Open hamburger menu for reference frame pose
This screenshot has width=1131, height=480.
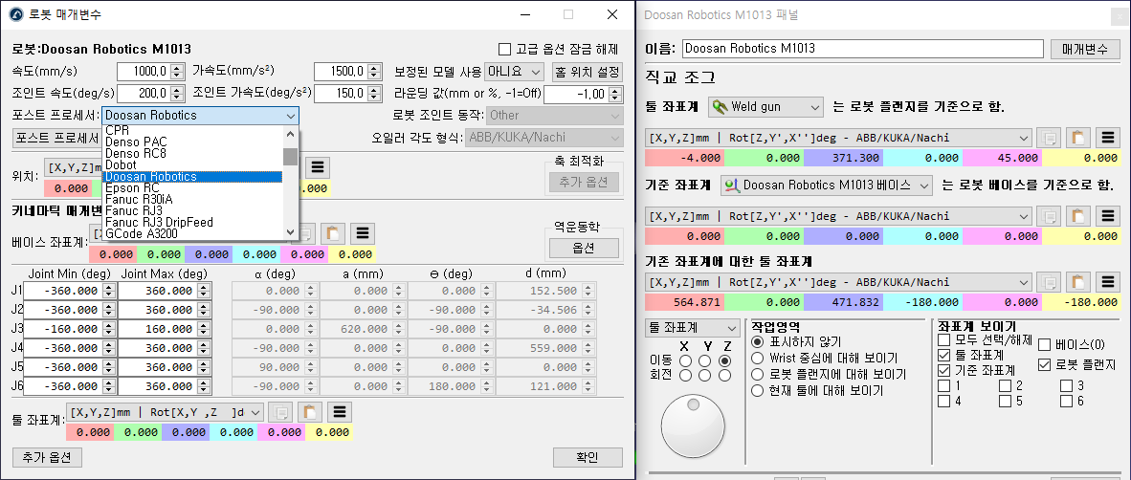click(1108, 216)
